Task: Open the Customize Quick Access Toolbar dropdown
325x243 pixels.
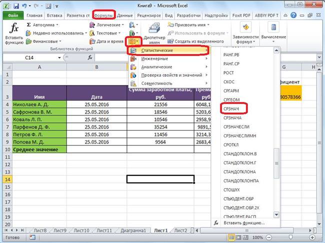Action: click(x=57, y=6)
